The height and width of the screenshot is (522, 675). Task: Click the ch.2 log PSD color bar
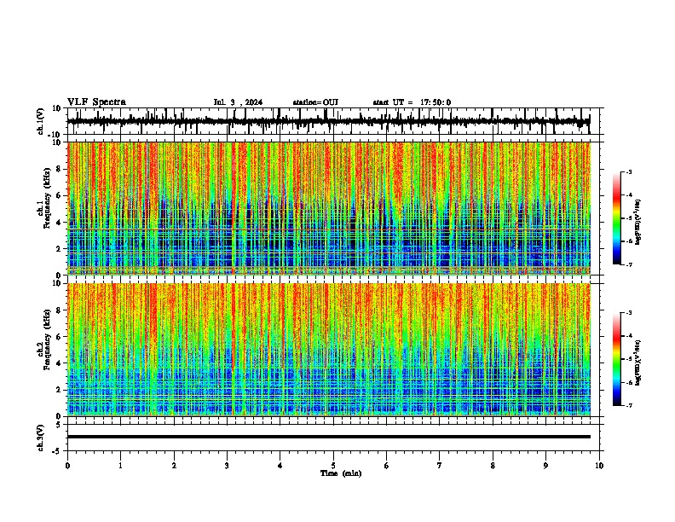(x=617, y=359)
